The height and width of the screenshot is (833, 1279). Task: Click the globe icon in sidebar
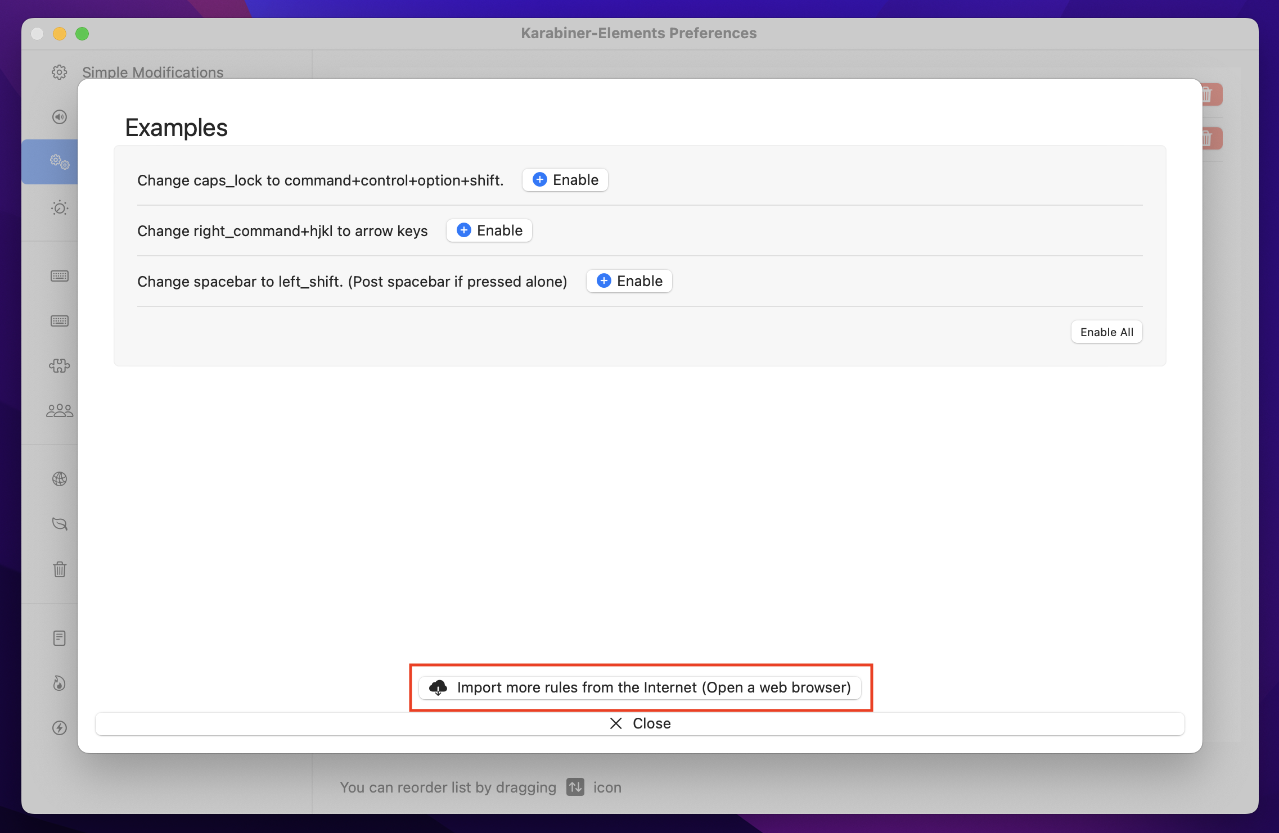click(x=60, y=479)
